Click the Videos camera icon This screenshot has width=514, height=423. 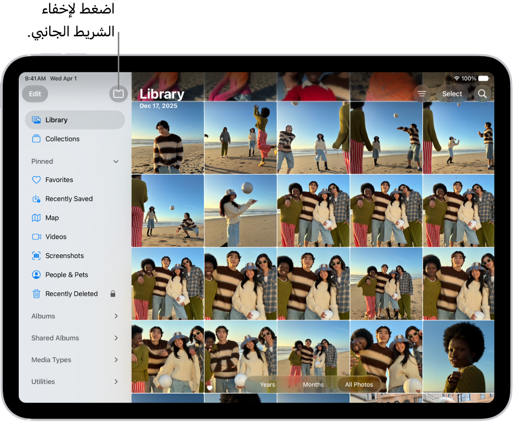pos(36,237)
